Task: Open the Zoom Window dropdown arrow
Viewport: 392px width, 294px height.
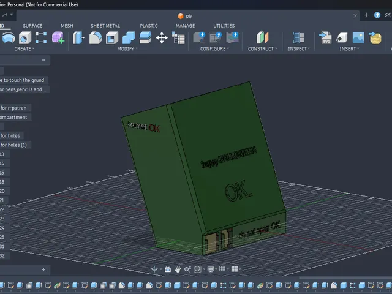Action: coord(204,269)
